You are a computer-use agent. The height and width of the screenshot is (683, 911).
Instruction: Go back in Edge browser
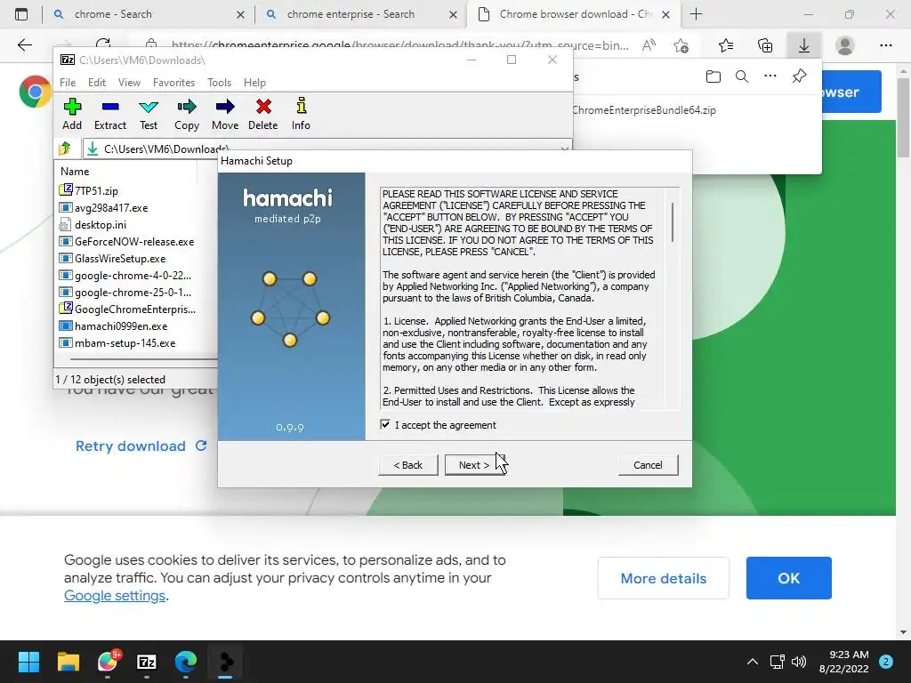(24, 45)
